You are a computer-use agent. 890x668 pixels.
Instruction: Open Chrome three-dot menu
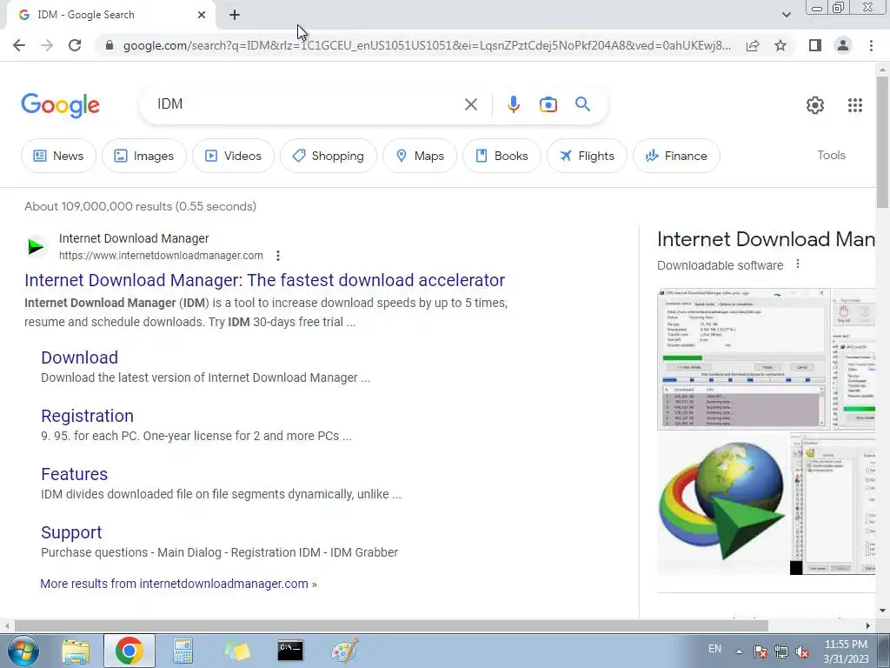click(x=871, y=45)
